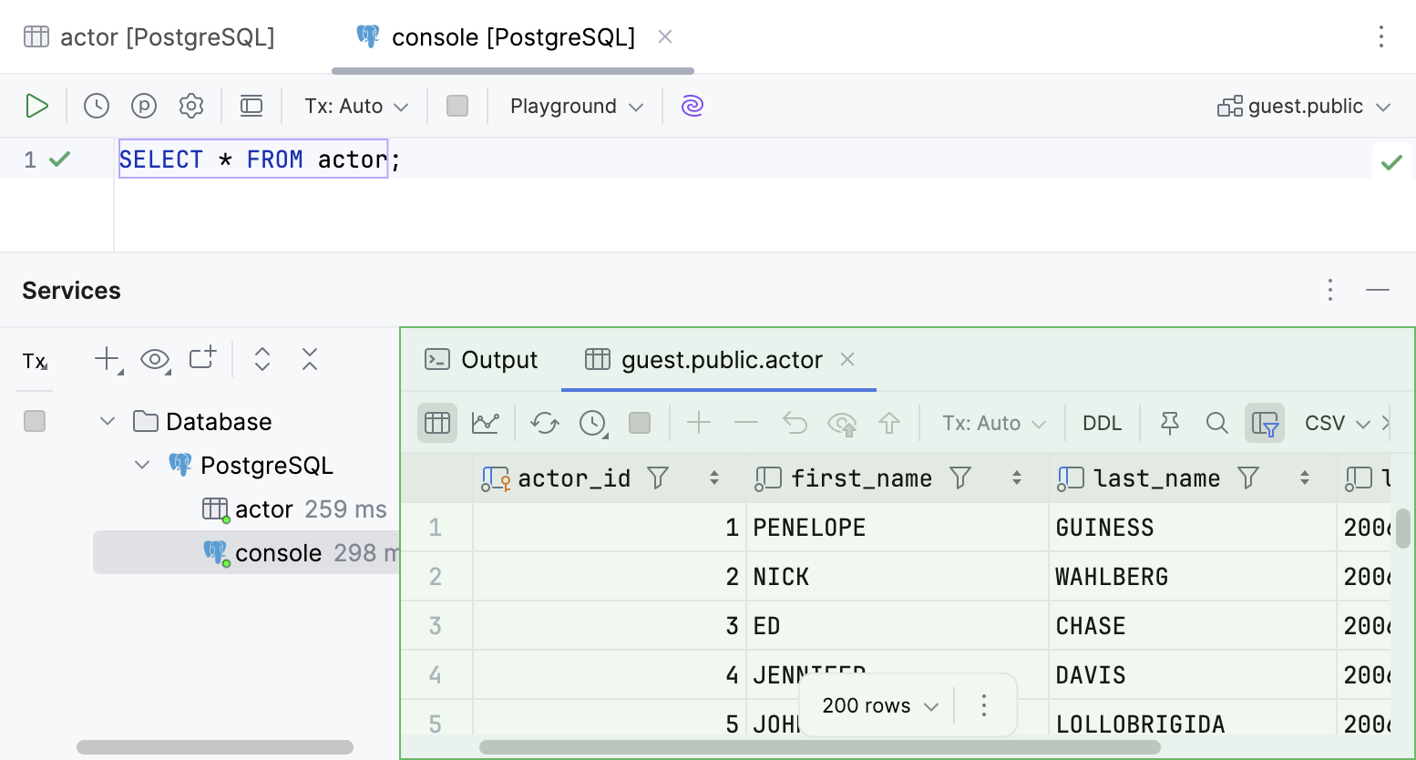Viewport: 1416px width, 760px height.
Task: Toggle visibility options with the eye icon
Action: click(x=155, y=359)
